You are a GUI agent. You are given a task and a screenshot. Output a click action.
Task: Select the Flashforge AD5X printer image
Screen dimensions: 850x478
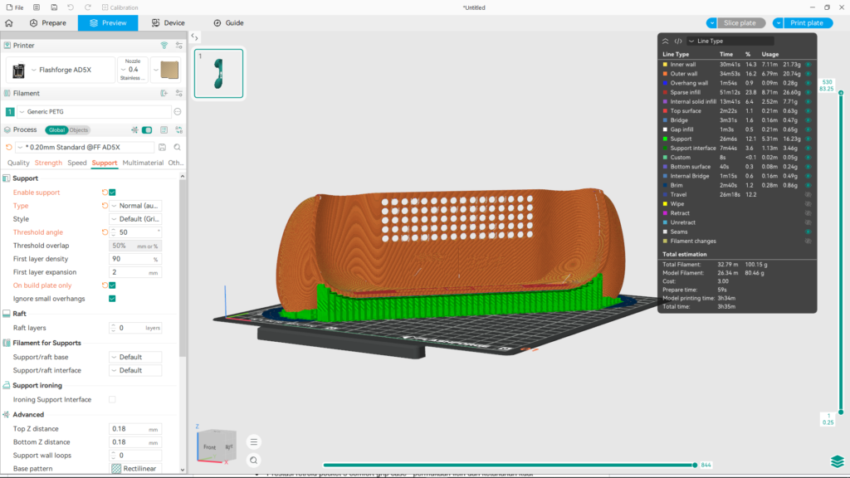(19, 71)
